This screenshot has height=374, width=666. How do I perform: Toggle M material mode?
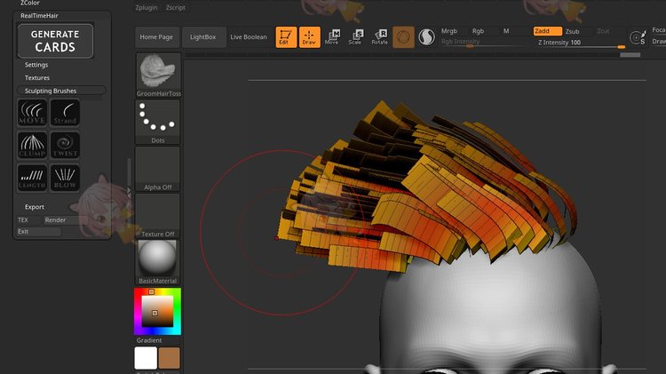506,31
